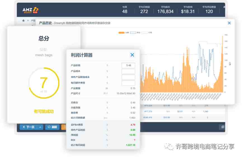Close the profit calculator panel
The height and width of the screenshot is (157, 242).
(x=132, y=55)
